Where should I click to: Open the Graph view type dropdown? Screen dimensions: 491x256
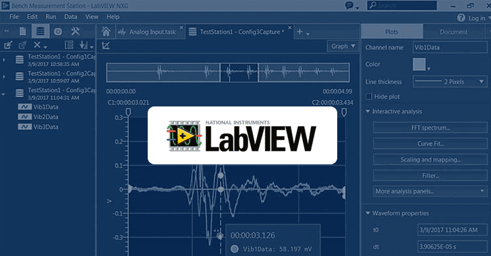(343, 46)
